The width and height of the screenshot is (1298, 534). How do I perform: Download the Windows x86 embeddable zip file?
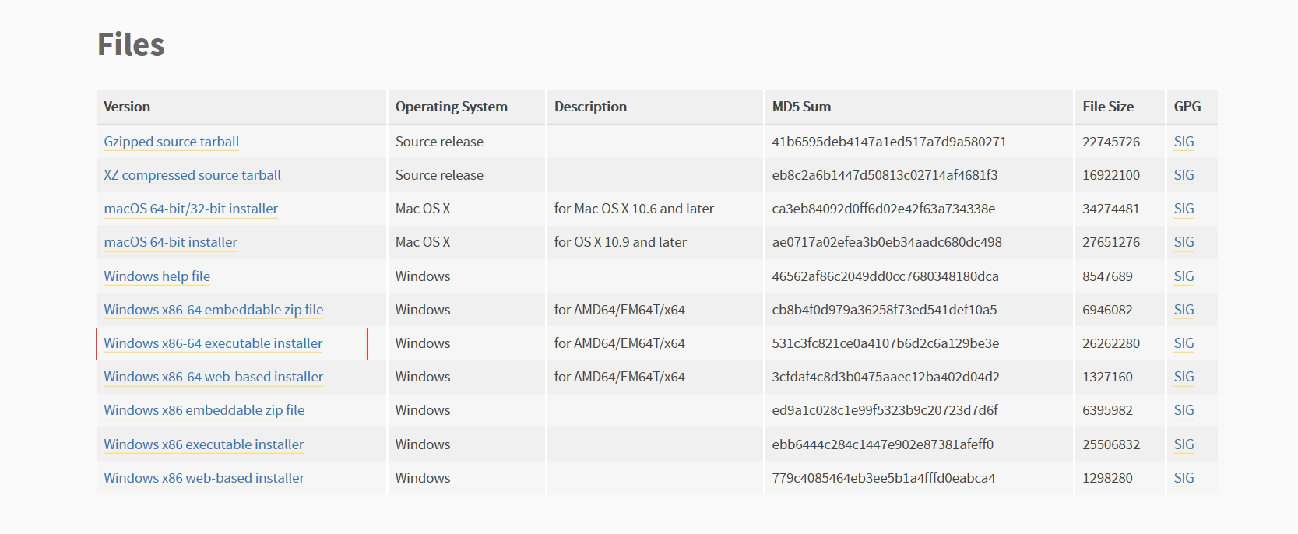coord(204,410)
